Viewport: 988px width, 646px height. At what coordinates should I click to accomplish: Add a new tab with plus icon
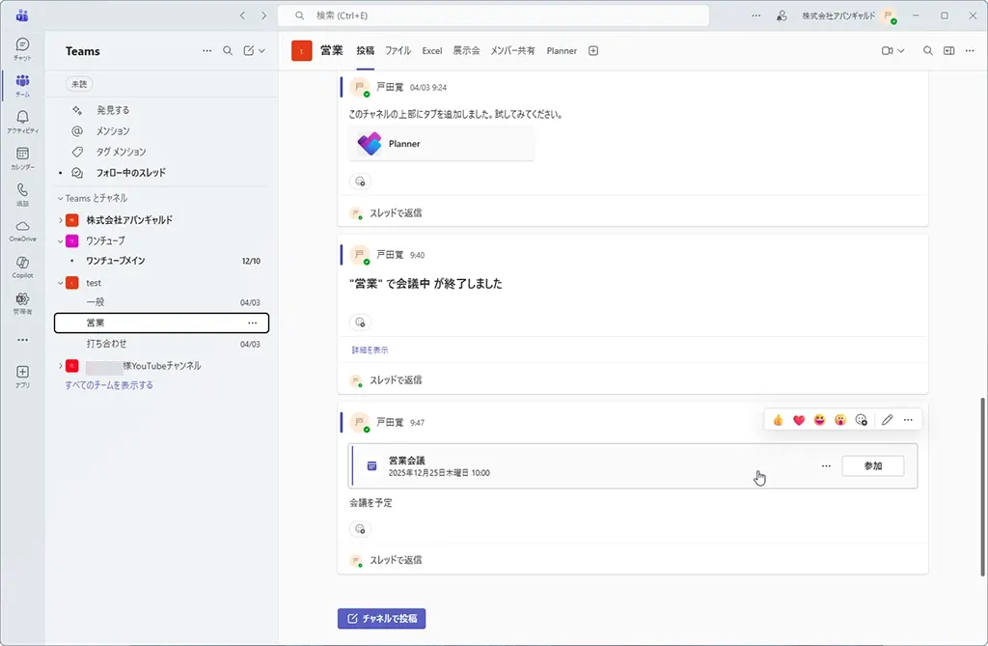pos(593,51)
